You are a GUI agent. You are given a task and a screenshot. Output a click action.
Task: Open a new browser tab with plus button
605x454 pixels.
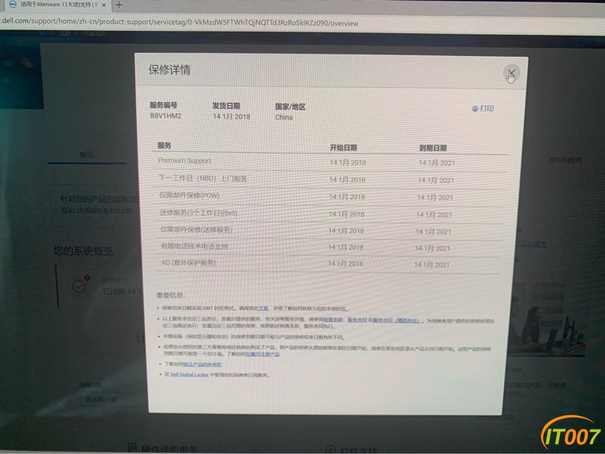point(119,5)
